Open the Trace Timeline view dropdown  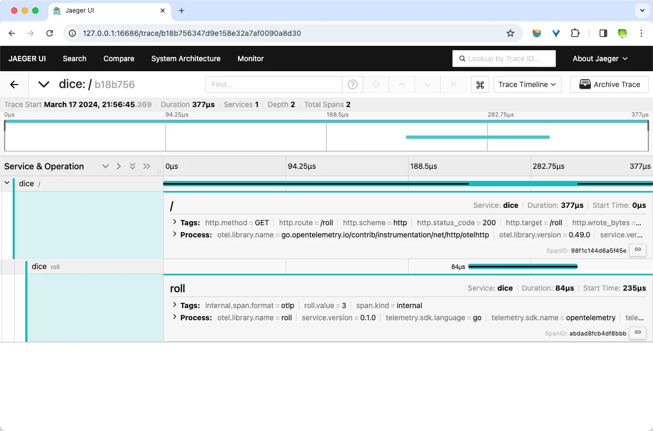(527, 84)
